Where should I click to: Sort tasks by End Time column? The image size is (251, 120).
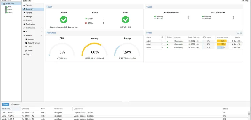click(x=30, y=109)
